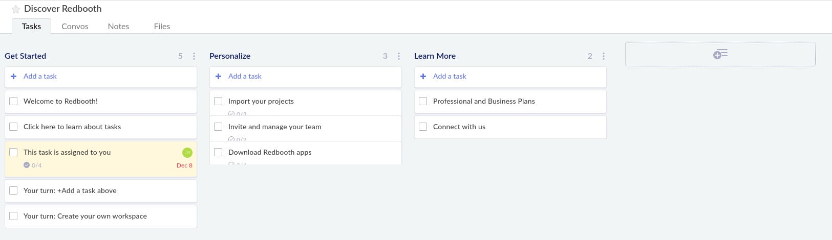Check off Welcome to Redbooth! task

(x=13, y=101)
